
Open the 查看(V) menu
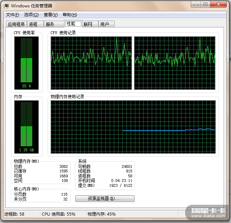51,15
